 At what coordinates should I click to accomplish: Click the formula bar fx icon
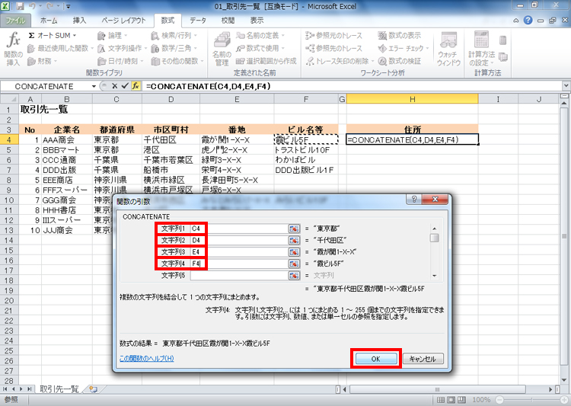pos(136,86)
